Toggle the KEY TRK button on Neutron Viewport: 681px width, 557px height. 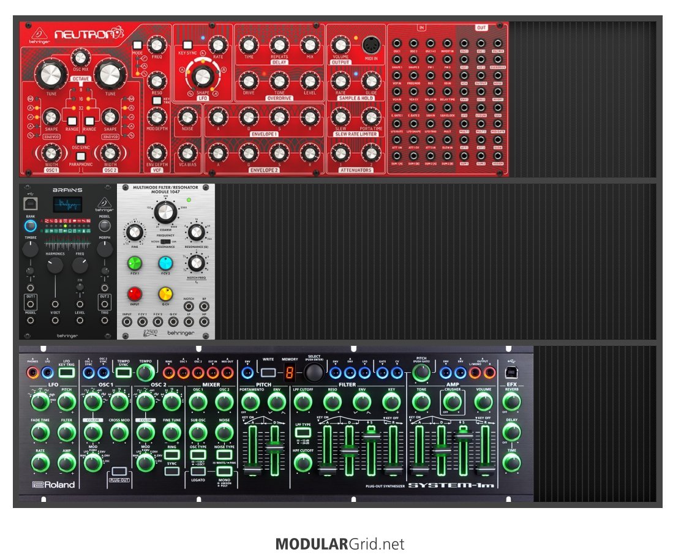[157, 101]
